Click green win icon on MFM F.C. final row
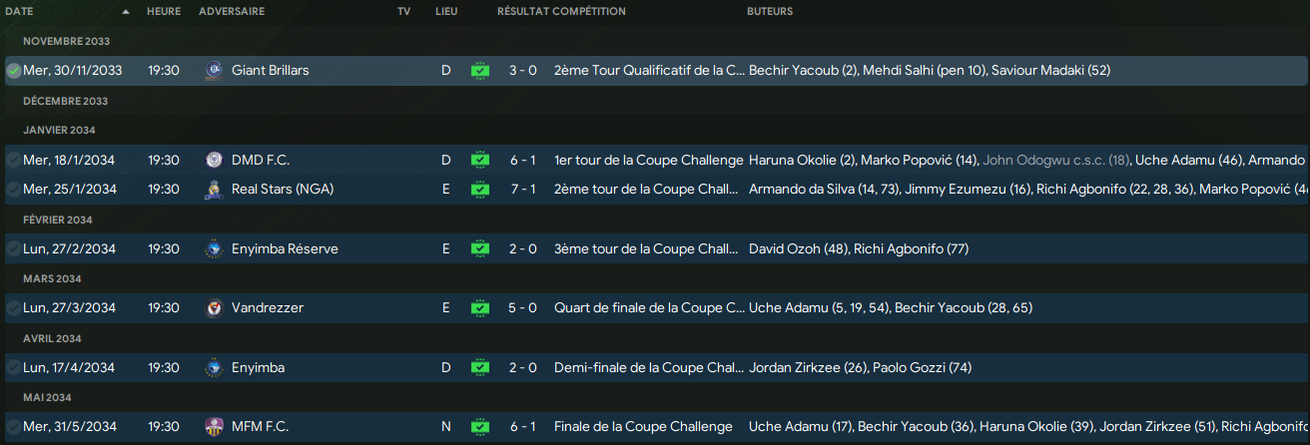 480,426
